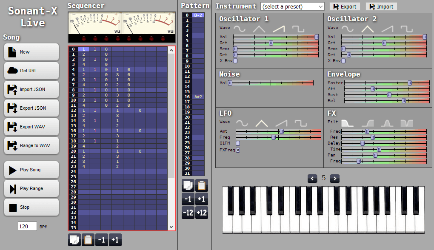
Task: Select sawtooth wave for Oscillator 2
Action: (387, 29)
